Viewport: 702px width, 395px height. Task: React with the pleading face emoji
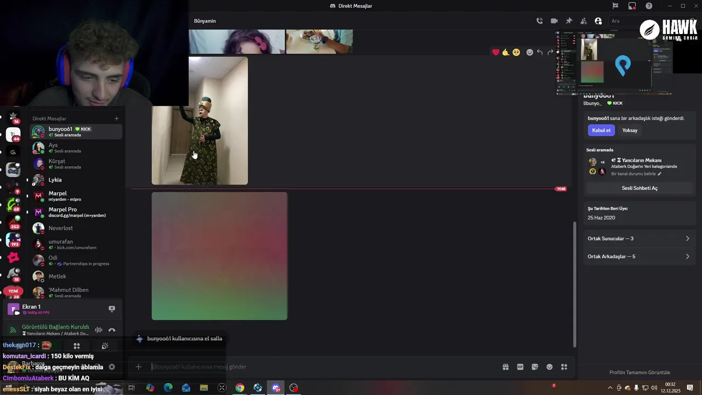click(516, 52)
